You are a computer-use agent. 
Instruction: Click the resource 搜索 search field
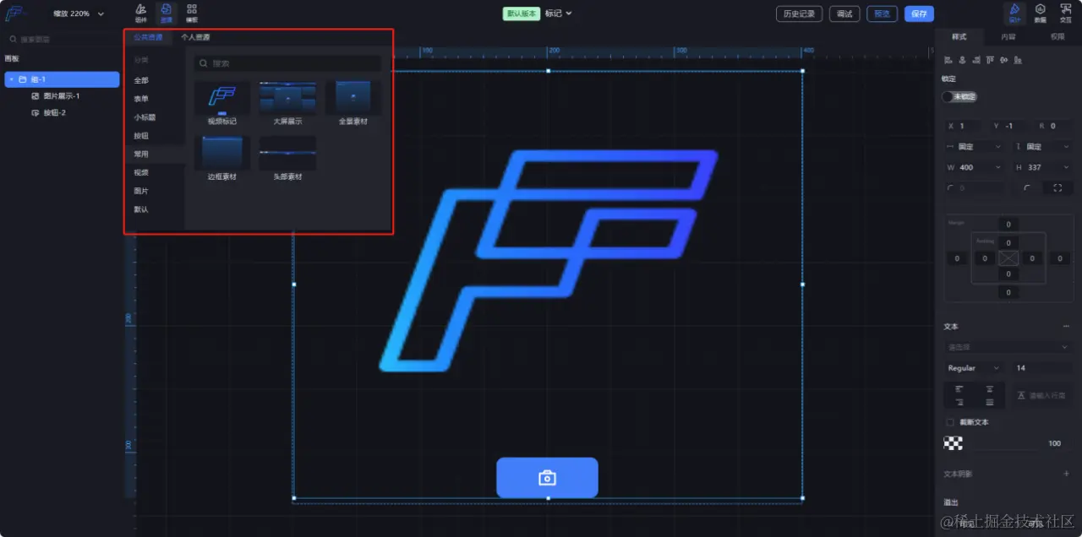287,63
